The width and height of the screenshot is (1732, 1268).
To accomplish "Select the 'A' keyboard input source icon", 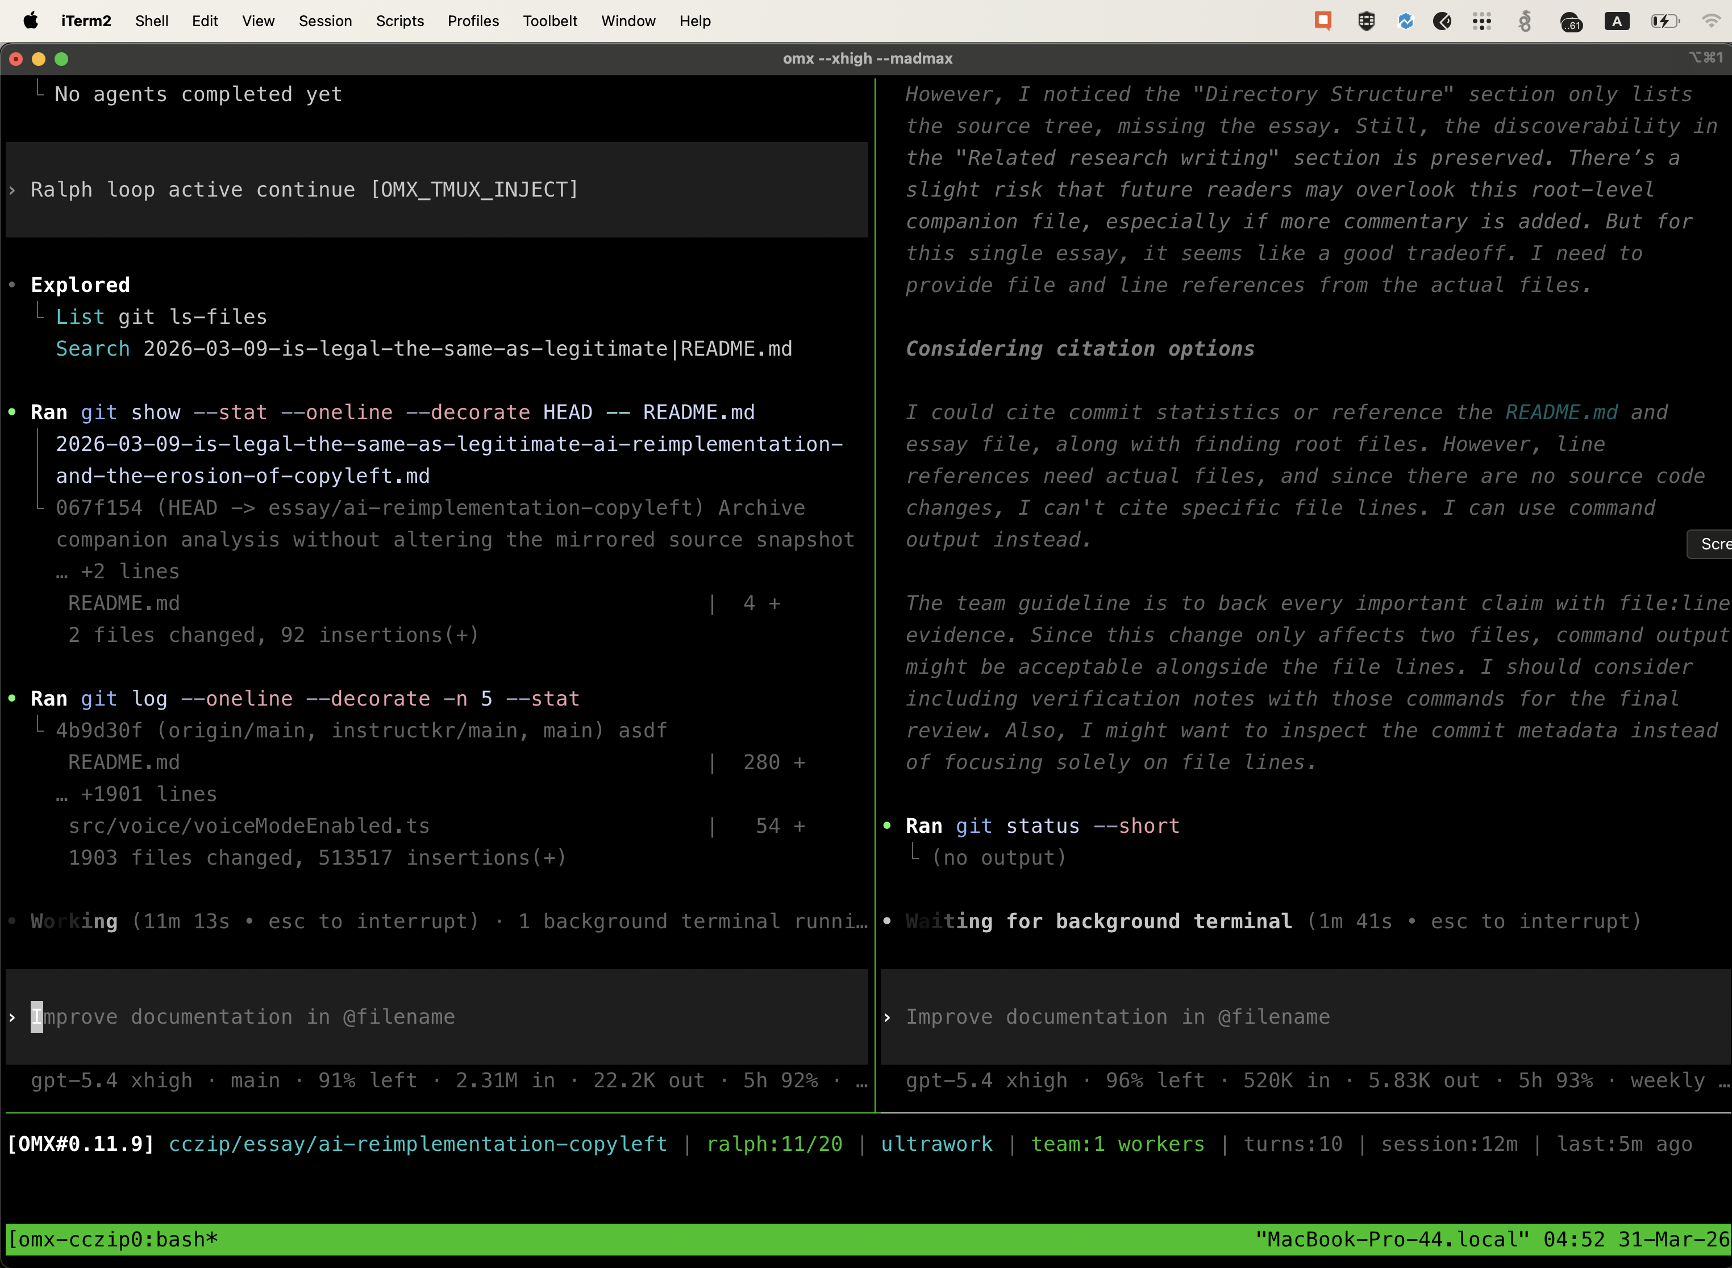I will click(x=1618, y=20).
